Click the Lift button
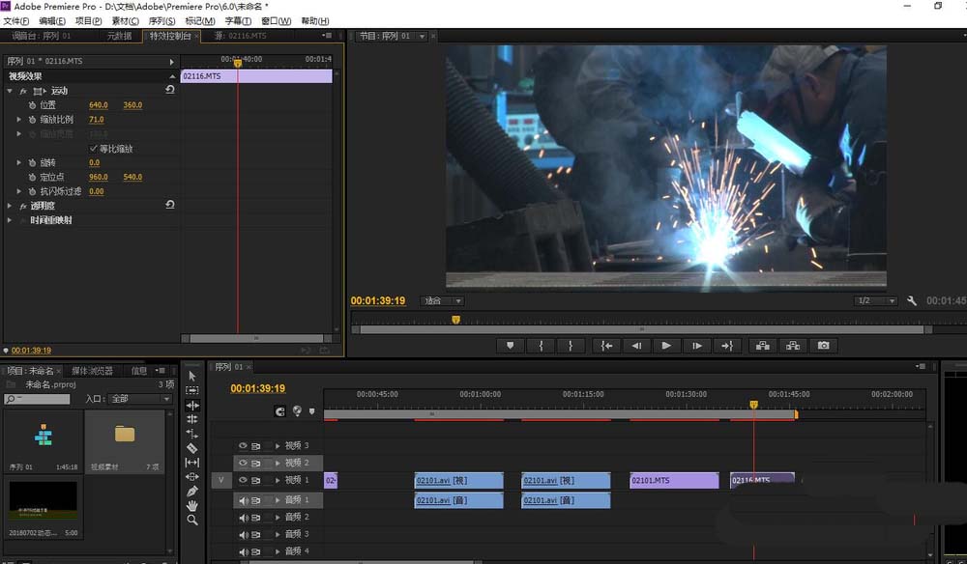This screenshot has width=967, height=564. coord(763,346)
